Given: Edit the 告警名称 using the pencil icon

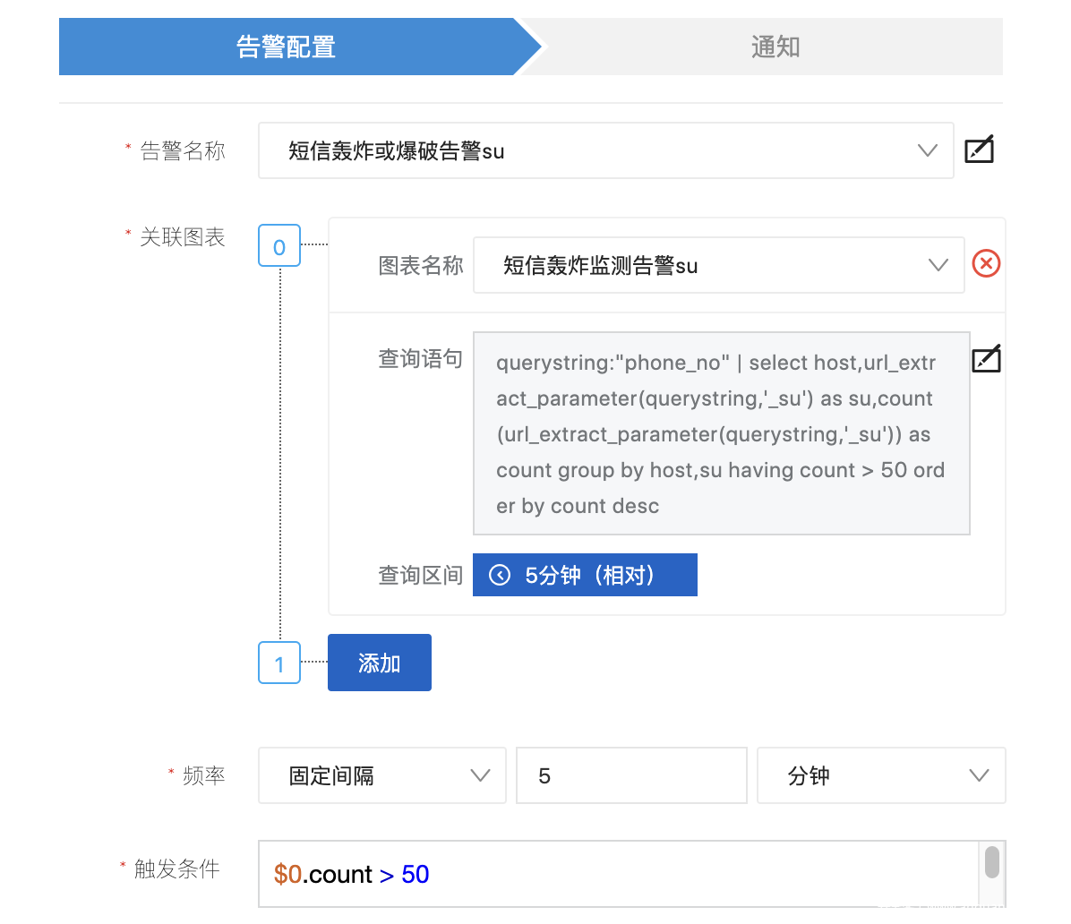Looking at the screenshot, I should [x=979, y=150].
